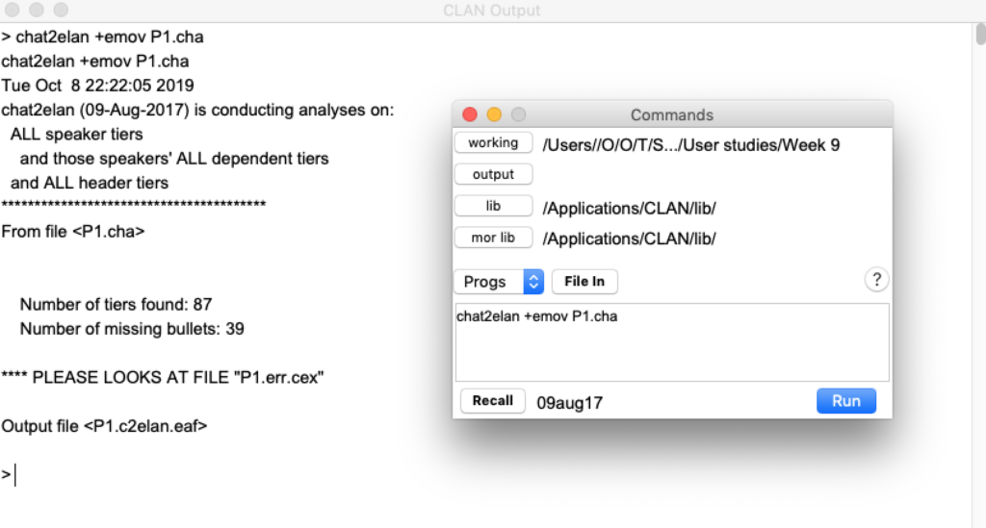Click the lib directory button

(494, 206)
